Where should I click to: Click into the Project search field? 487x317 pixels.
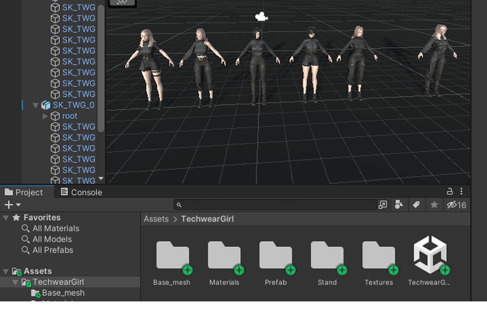coord(275,205)
